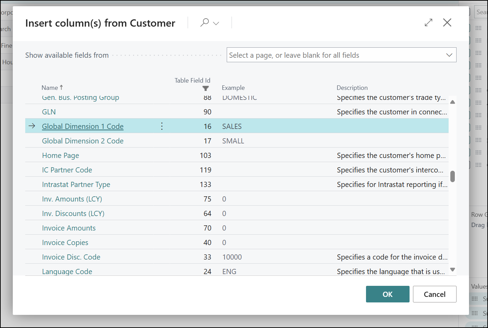Click Invoice Disc. Code description text
This screenshot has width=488, height=328.
click(392, 257)
